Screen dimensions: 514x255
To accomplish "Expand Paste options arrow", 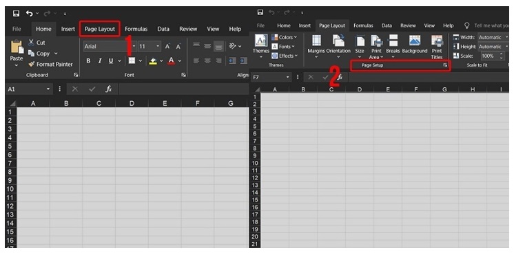I will [x=17, y=65].
